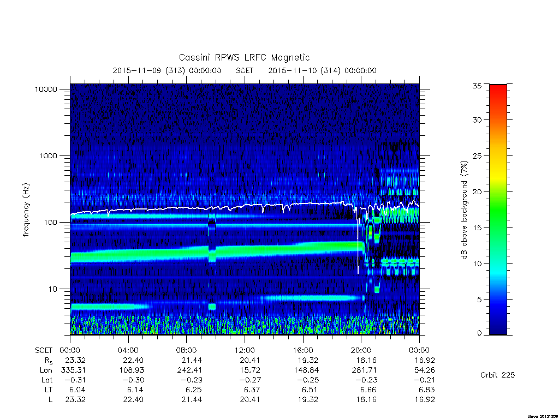Click the 'Lon' row label

click(x=46, y=370)
